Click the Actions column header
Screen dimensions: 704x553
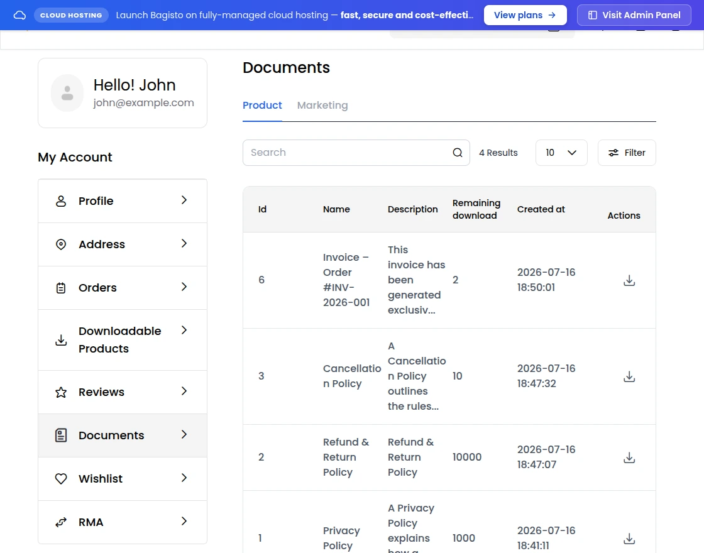coord(624,216)
